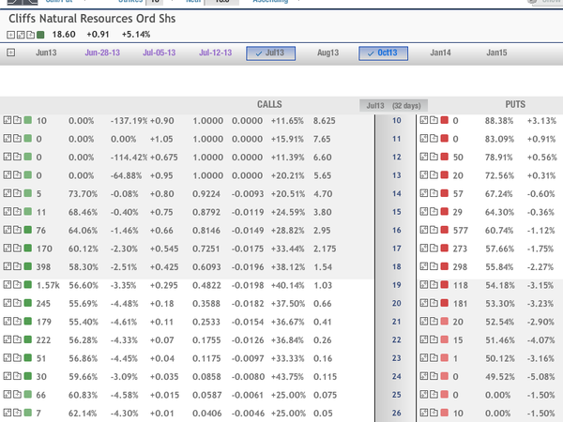Click the green square in the 19 strike call row
The image size is (563, 422).
pos(27,285)
